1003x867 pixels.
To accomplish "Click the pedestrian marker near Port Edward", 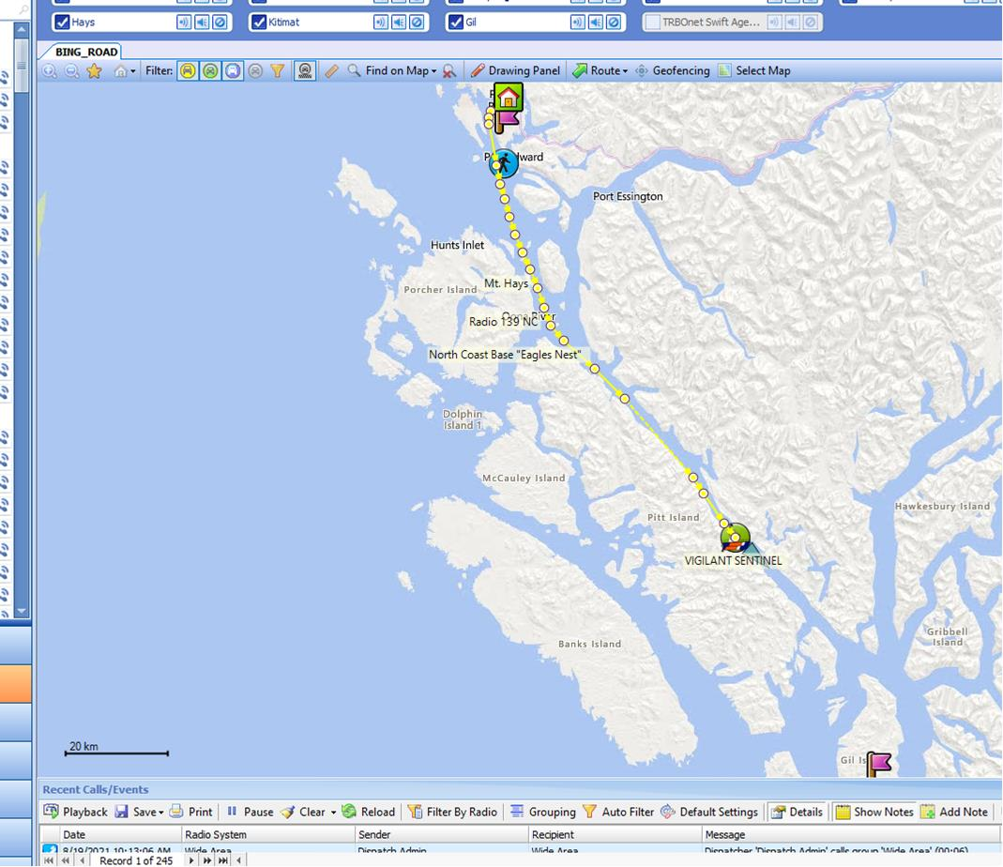I will (505, 163).
